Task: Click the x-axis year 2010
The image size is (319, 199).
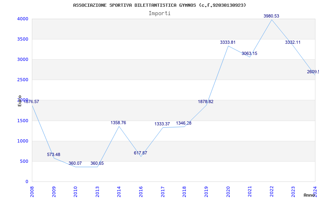Action: [75, 191]
